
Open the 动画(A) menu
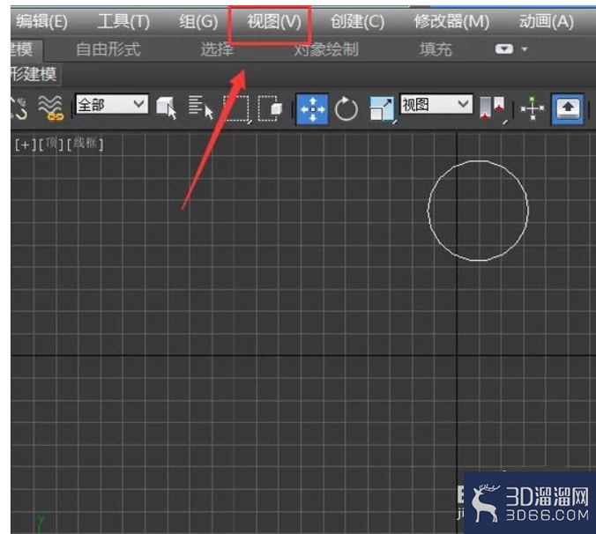click(547, 22)
